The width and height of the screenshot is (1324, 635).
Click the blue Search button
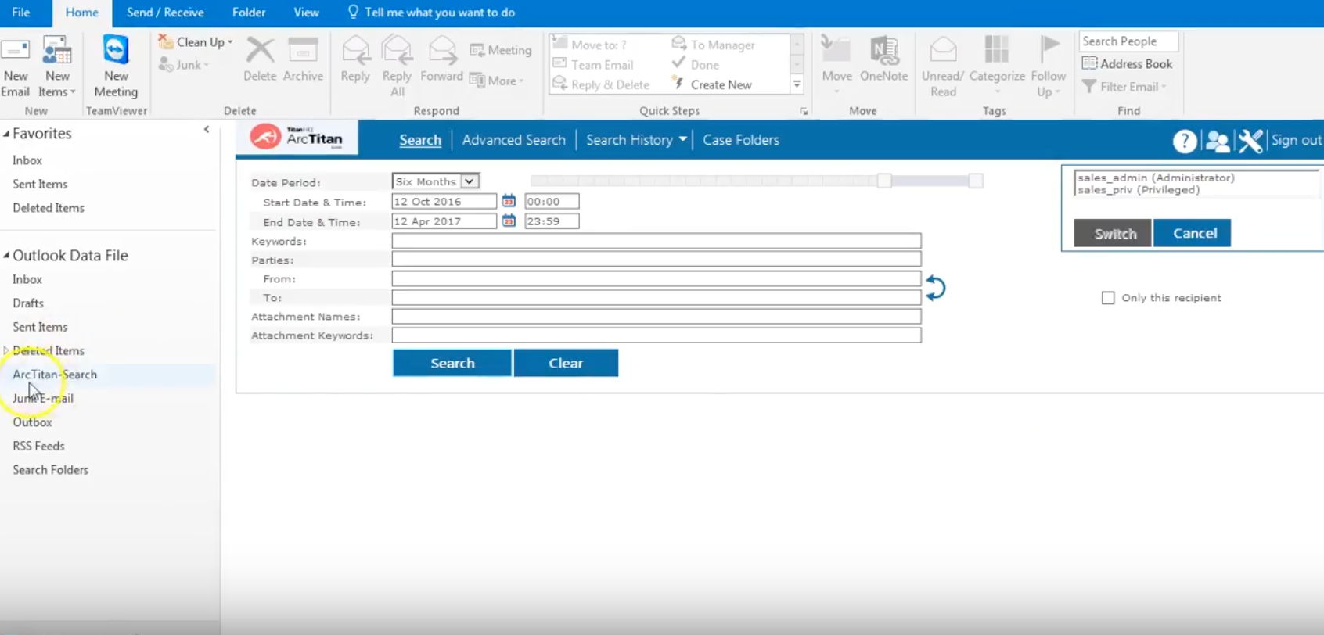(452, 363)
